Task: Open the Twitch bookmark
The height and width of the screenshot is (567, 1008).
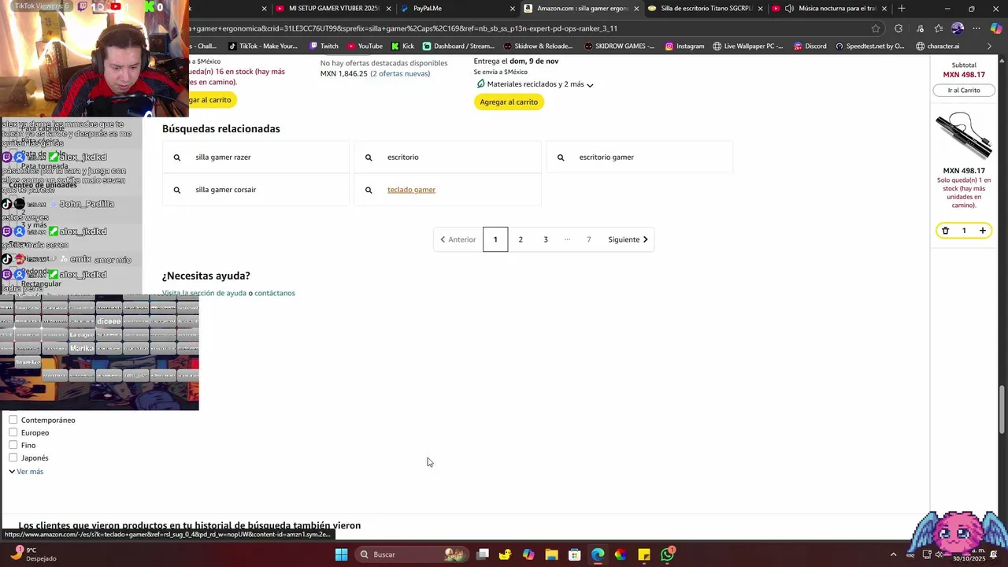Action: 324,46
